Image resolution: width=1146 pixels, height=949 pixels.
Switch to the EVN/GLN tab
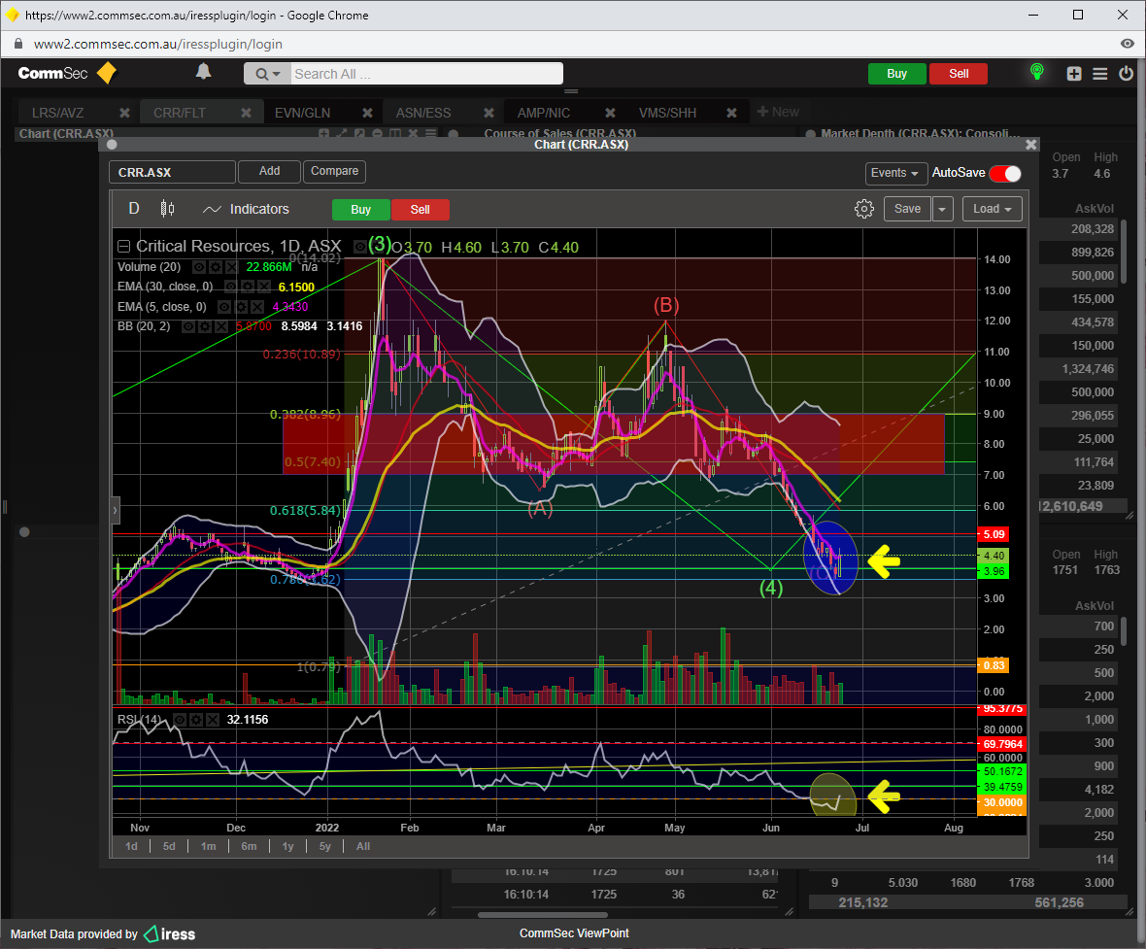pos(302,113)
